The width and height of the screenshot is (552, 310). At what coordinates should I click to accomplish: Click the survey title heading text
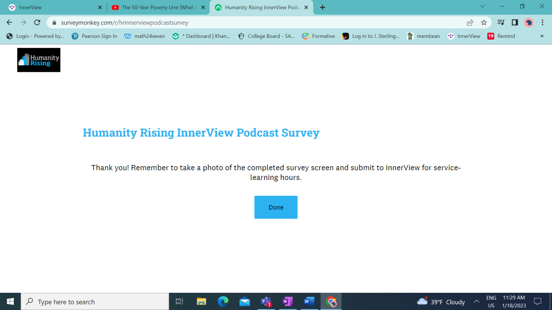(201, 133)
